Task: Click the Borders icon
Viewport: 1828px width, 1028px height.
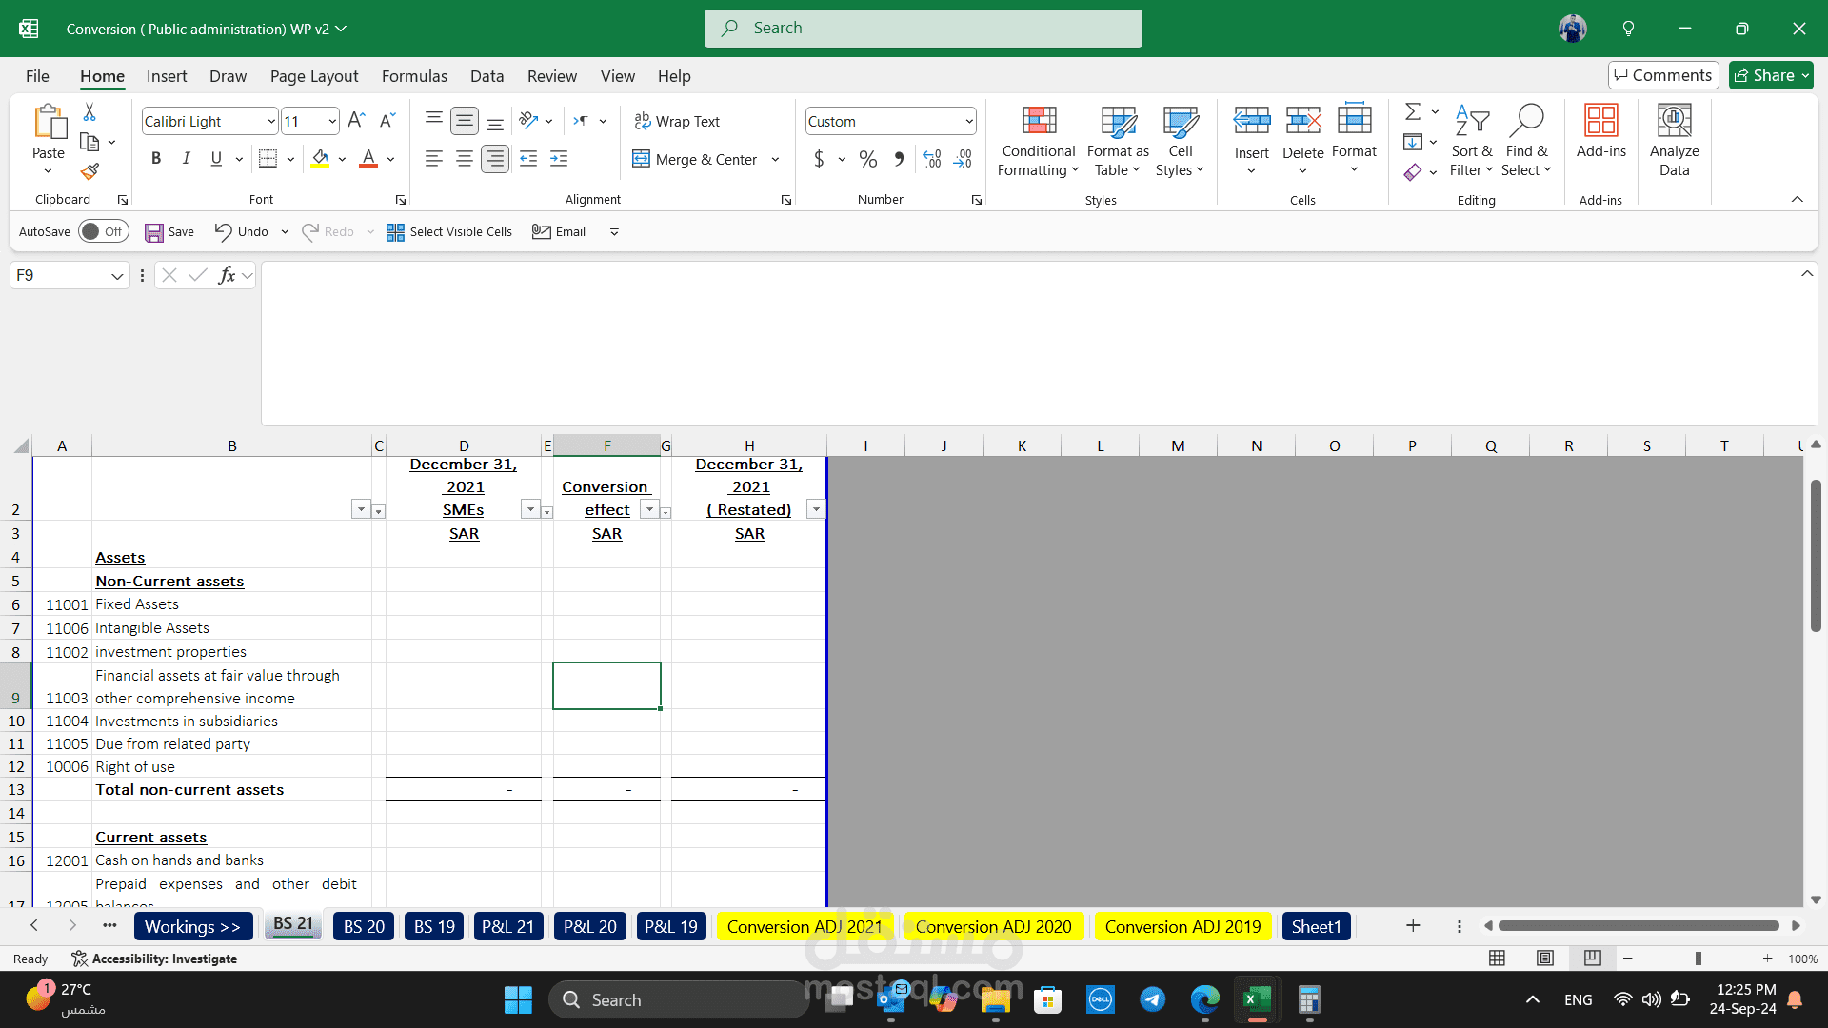Action: coord(268,159)
